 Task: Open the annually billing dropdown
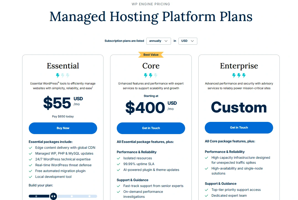point(159,41)
